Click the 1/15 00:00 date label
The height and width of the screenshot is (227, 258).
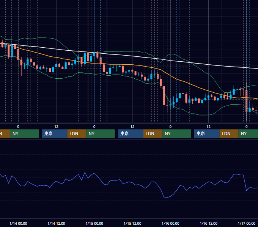click(x=94, y=223)
